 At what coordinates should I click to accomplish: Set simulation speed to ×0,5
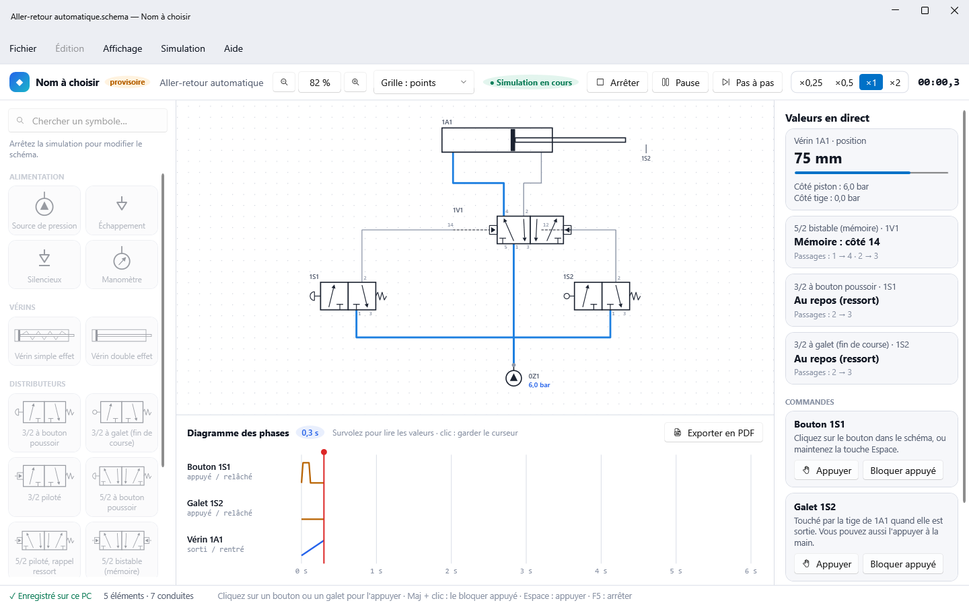click(844, 83)
